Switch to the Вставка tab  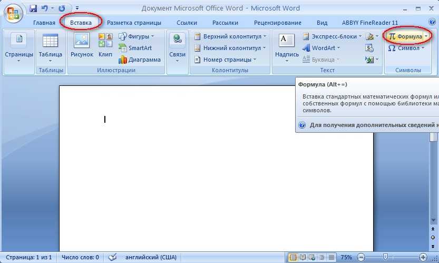tap(81, 23)
